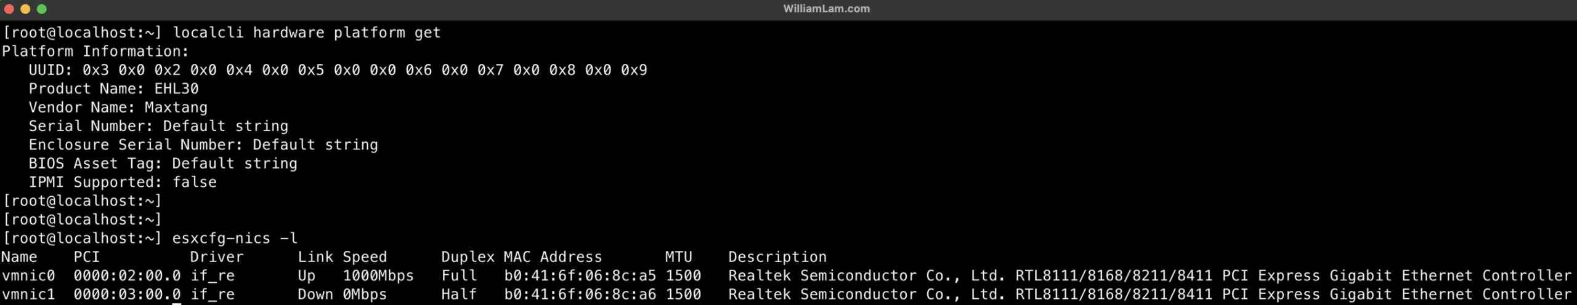Minimize the window using the yellow button
Image resolution: width=1577 pixels, height=305 pixels.
25,9
